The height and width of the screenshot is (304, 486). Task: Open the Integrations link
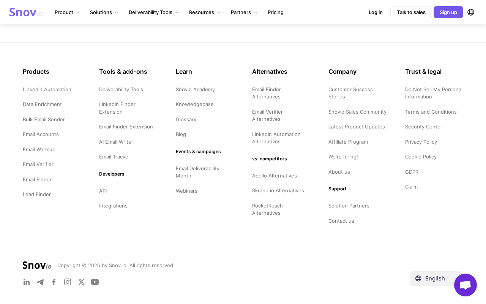(x=113, y=206)
